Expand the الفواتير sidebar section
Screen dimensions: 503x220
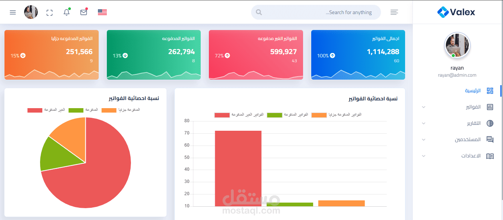423,107
